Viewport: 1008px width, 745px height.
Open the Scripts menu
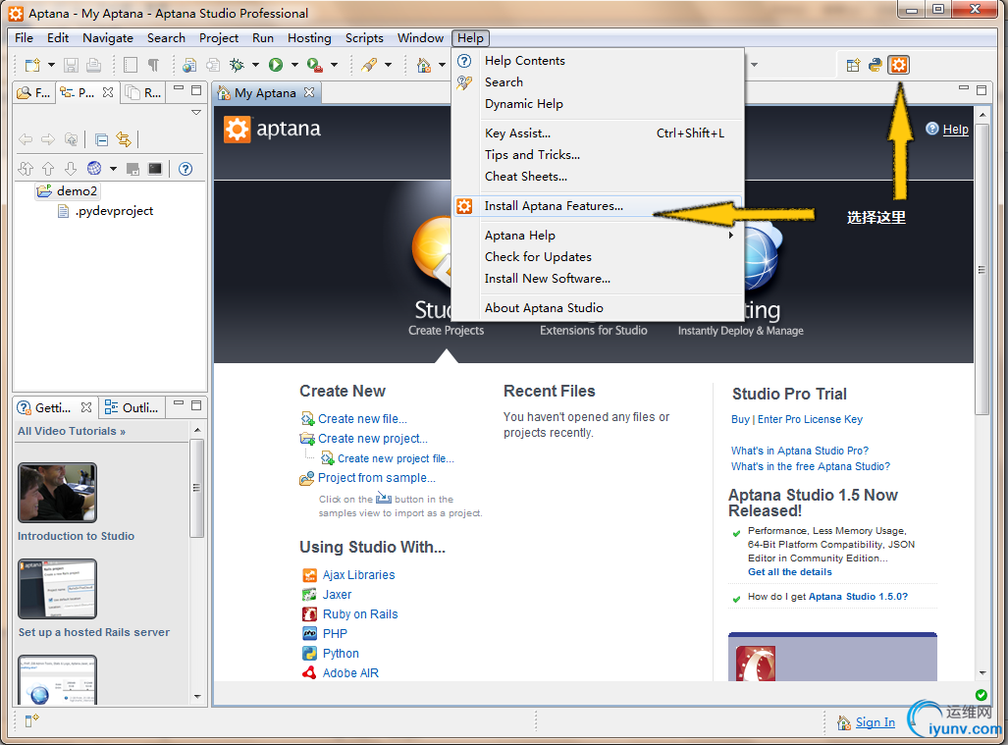(364, 38)
